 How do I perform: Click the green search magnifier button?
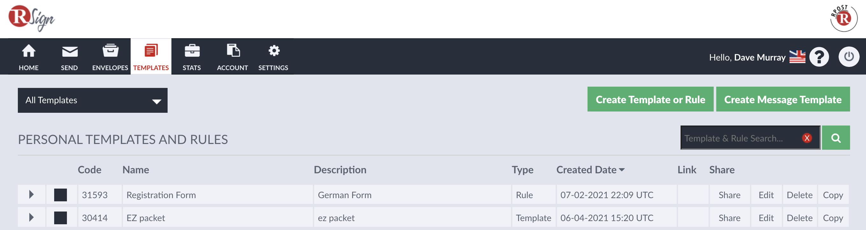[836, 138]
